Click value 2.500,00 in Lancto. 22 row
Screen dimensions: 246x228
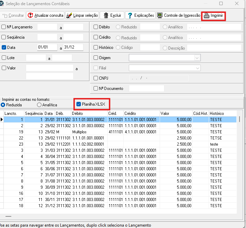click(184, 138)
